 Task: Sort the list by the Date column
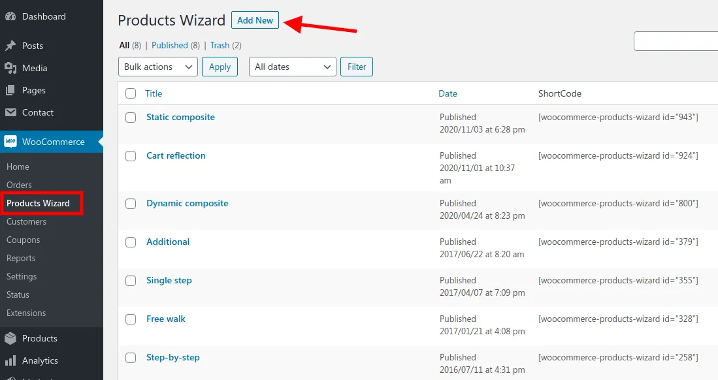click(x=448, y=93)
